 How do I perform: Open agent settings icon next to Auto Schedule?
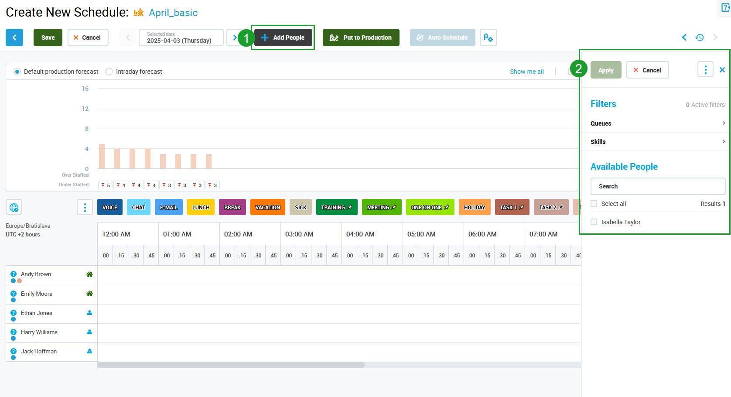click(x=488, y=38)
